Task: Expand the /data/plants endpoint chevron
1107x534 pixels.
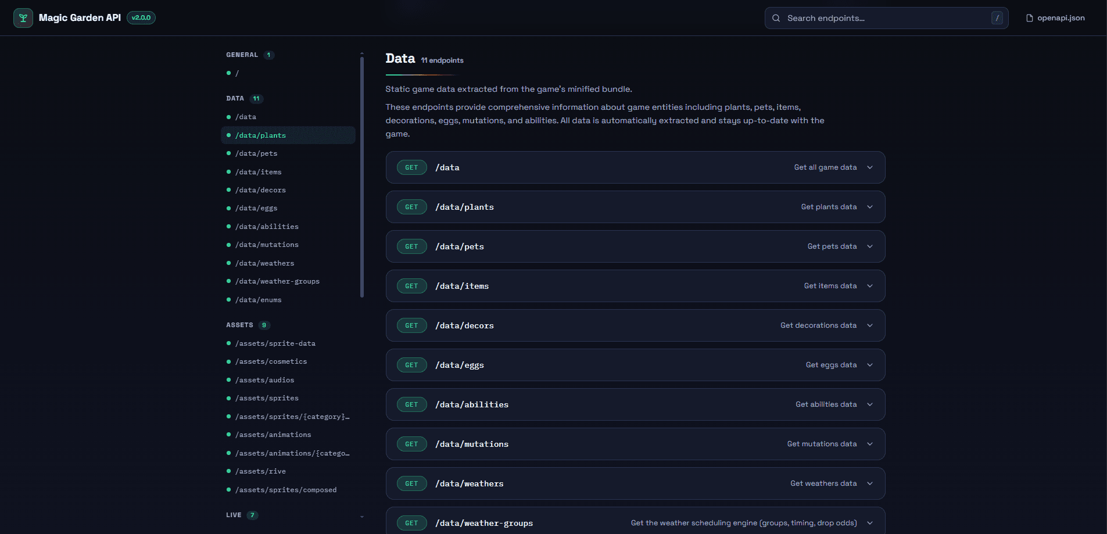Action: 870,207
